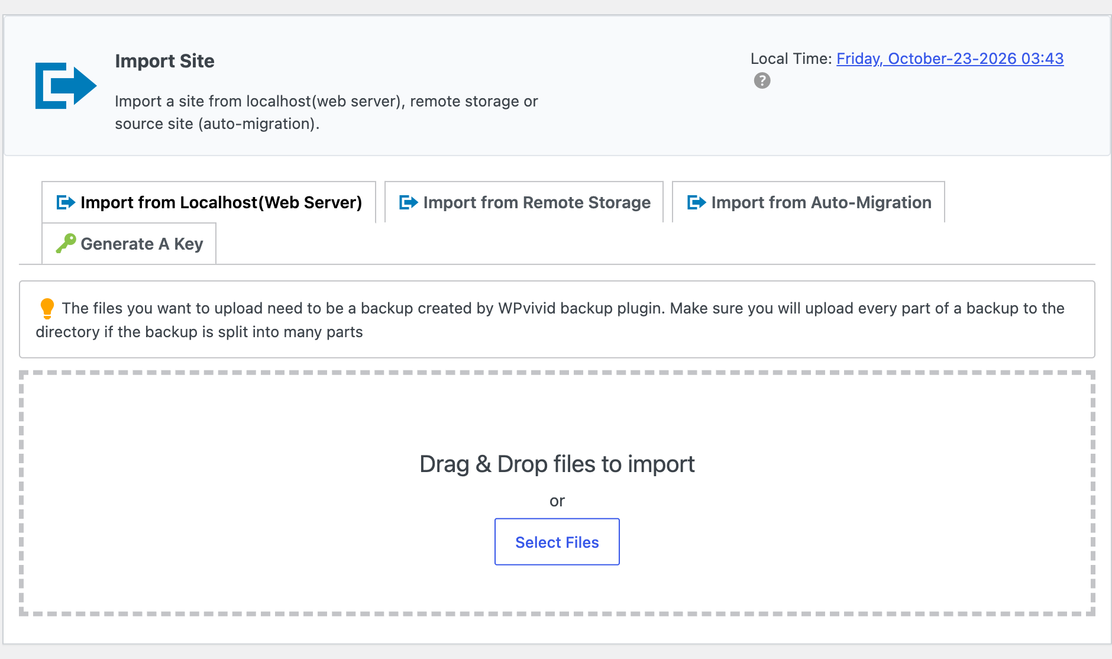Click the green key icon
The height and width of the screenshot is (659, 1112).
(66, 243)
